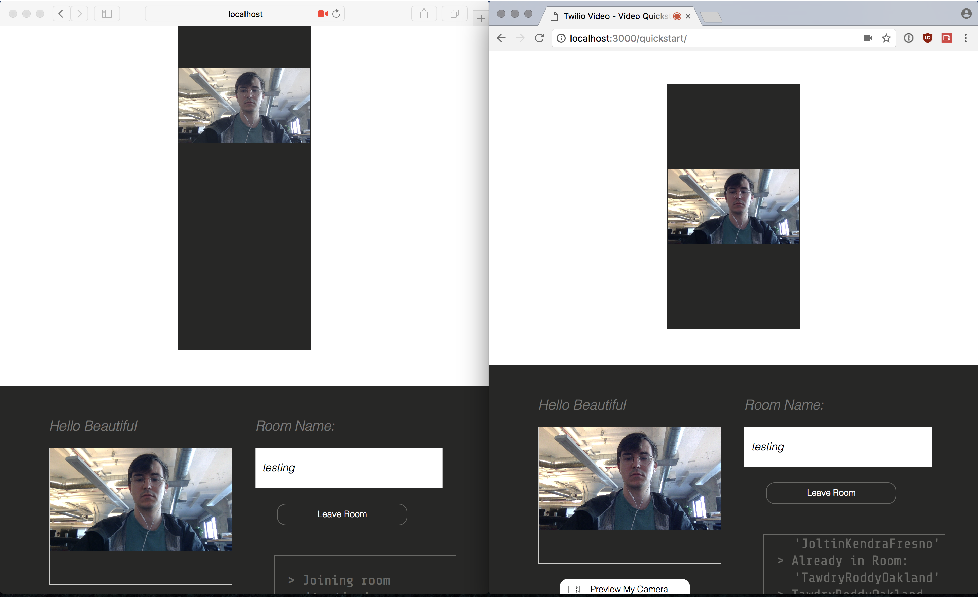This screenshot has width=978, height=597.
Task: View site information icon in Chrome
Action: coord(561,38)
